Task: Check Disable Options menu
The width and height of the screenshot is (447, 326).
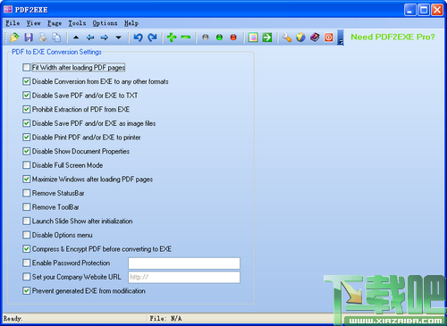Action: [x=27, y=235]
